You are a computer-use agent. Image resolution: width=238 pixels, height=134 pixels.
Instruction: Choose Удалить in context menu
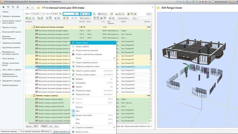(x=93, y=87)
